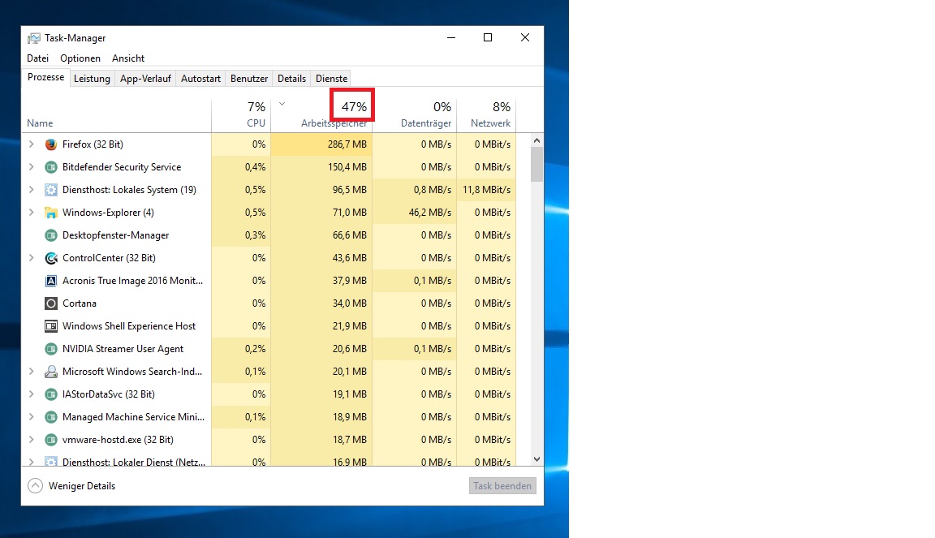Switch to the Details tab
This screenshot has height=538, width=935.
(291, 78)
